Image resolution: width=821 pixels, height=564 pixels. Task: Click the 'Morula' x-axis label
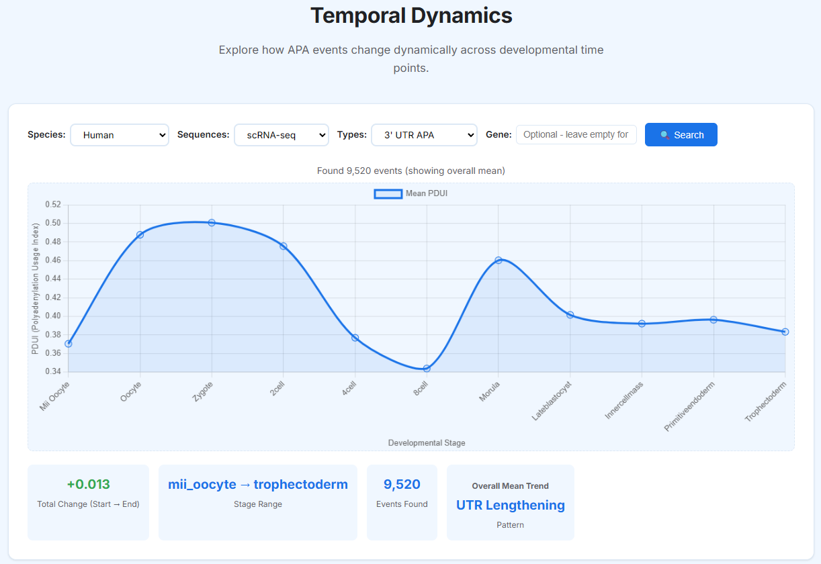(x=489, y=391)
